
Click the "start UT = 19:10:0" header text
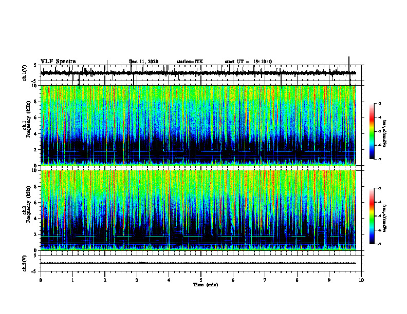click(248, 62)
